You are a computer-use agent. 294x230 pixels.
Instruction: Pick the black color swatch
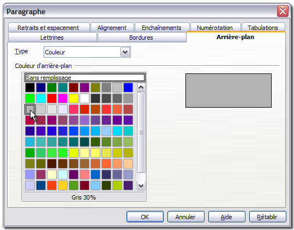tap(30, 88)
